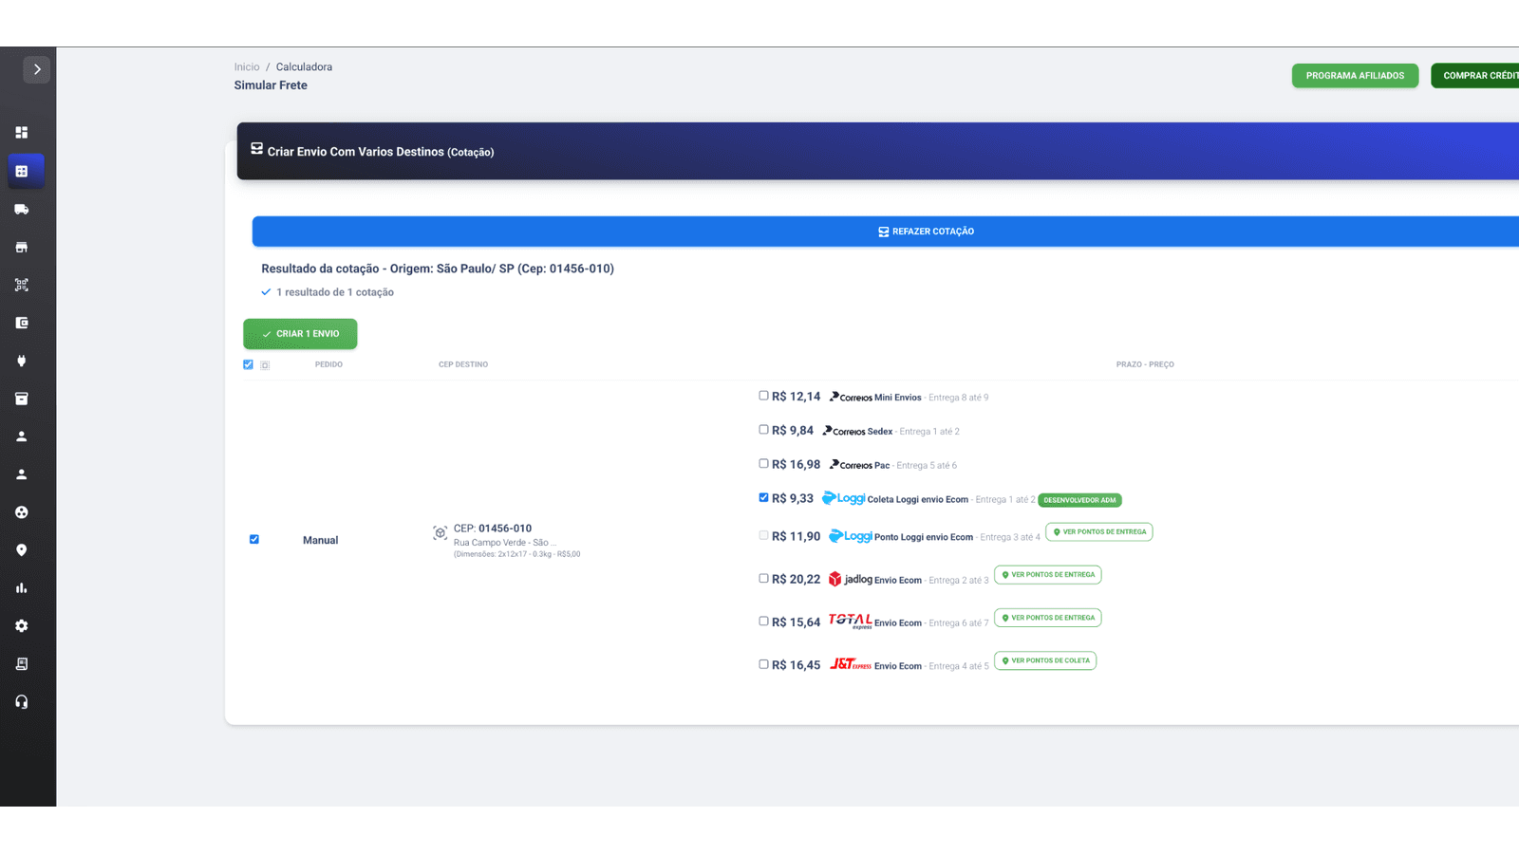This screenshot has height=854, width=1519.
Task: Click the CEP 01456-010 destination text
Action: [x=493, y=529]
